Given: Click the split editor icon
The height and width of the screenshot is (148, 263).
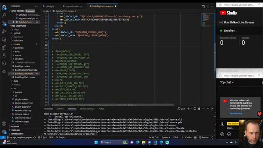Looking at the screenshot, I should (x=208, y=6).
